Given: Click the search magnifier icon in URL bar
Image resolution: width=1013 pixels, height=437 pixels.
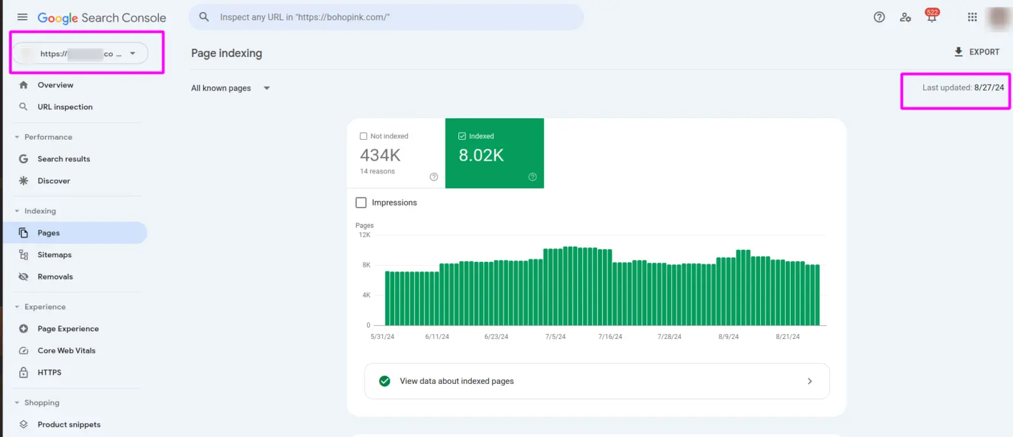Looking at the screenshot, I should (x=204, y=17).
